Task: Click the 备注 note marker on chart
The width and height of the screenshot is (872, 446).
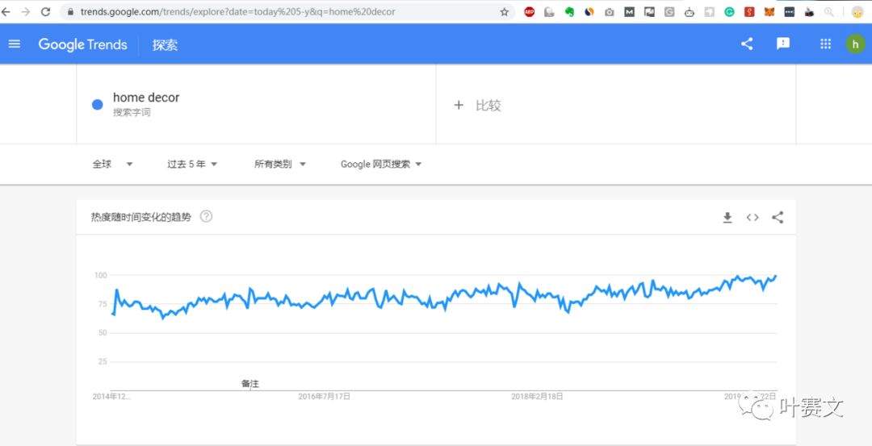Action: point(250,383)
